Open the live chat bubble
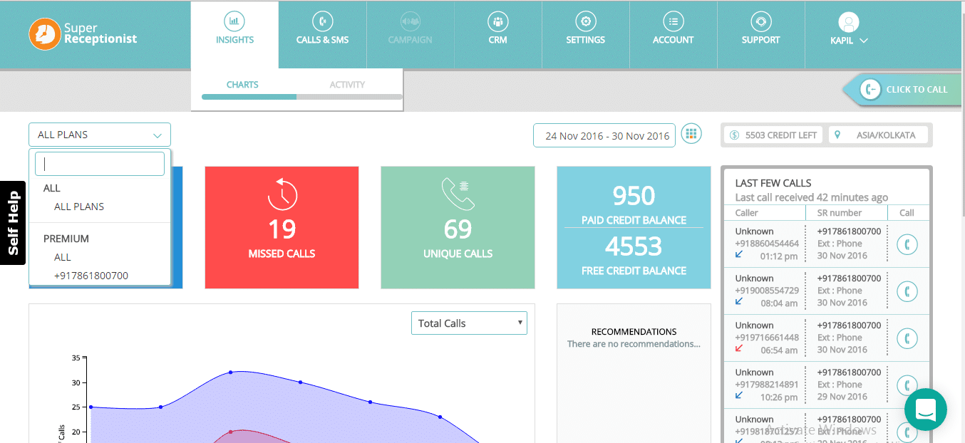965x443 pixels. click(x=925, y=410)
